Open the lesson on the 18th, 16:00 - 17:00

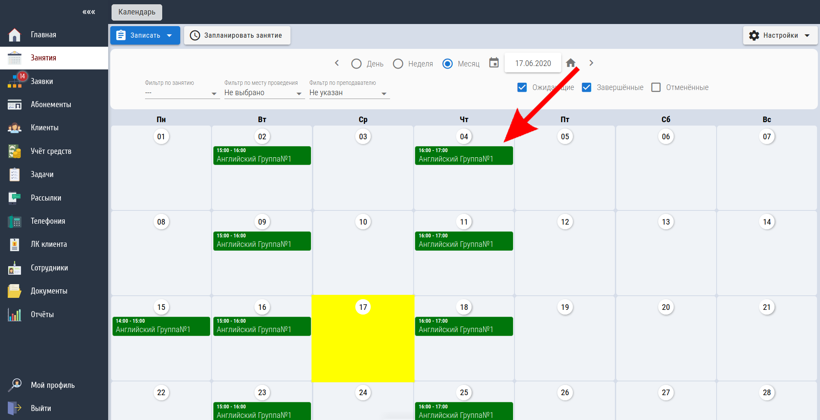(464, 326)
